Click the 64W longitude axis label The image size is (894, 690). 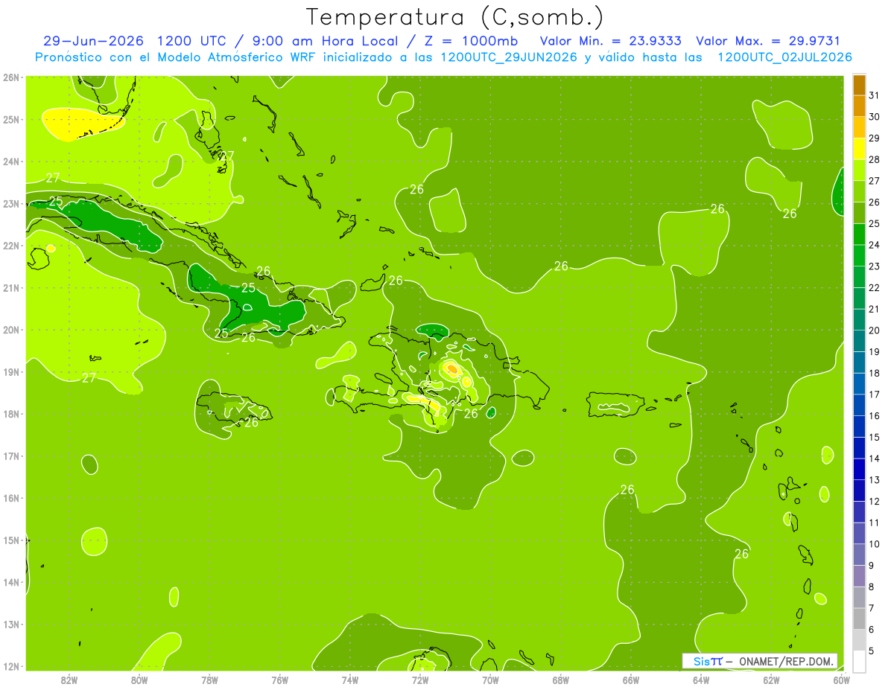(701, 679)
